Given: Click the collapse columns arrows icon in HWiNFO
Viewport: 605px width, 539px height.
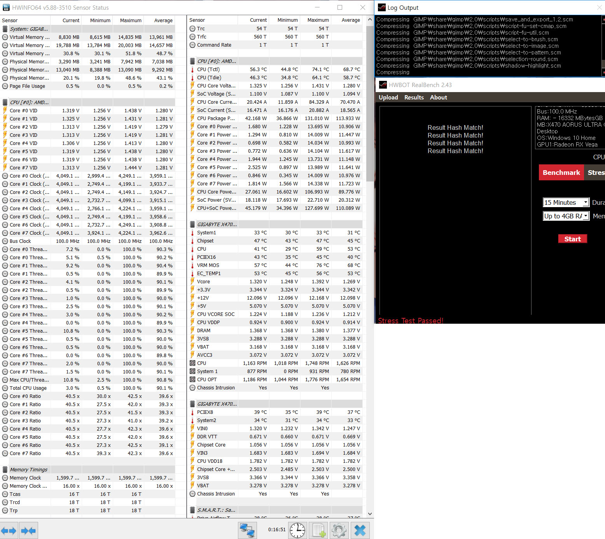Looking at the screenshot, I should tap(28, 530).
